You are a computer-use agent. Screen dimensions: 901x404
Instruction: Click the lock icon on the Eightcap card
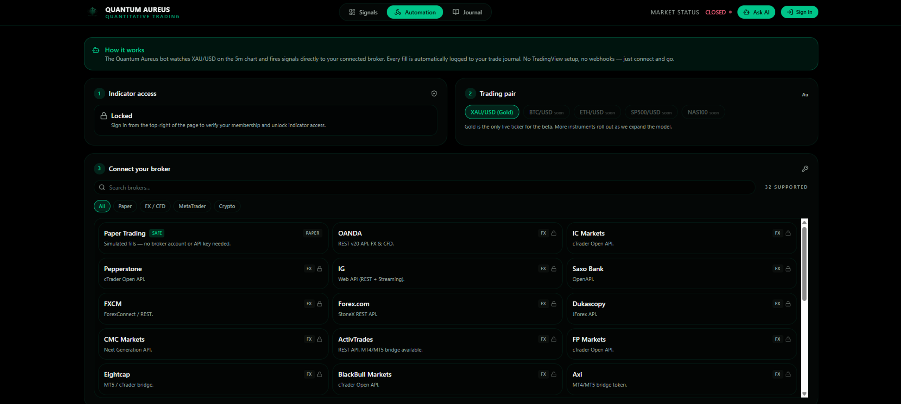320,374
